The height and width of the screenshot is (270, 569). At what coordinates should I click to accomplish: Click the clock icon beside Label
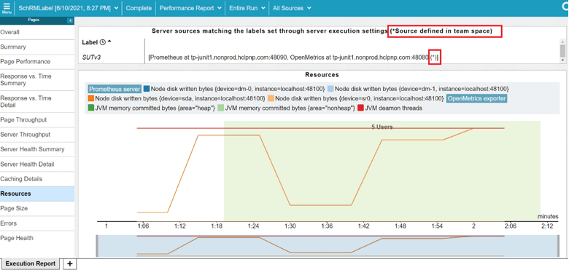click(x=102, y=42)
